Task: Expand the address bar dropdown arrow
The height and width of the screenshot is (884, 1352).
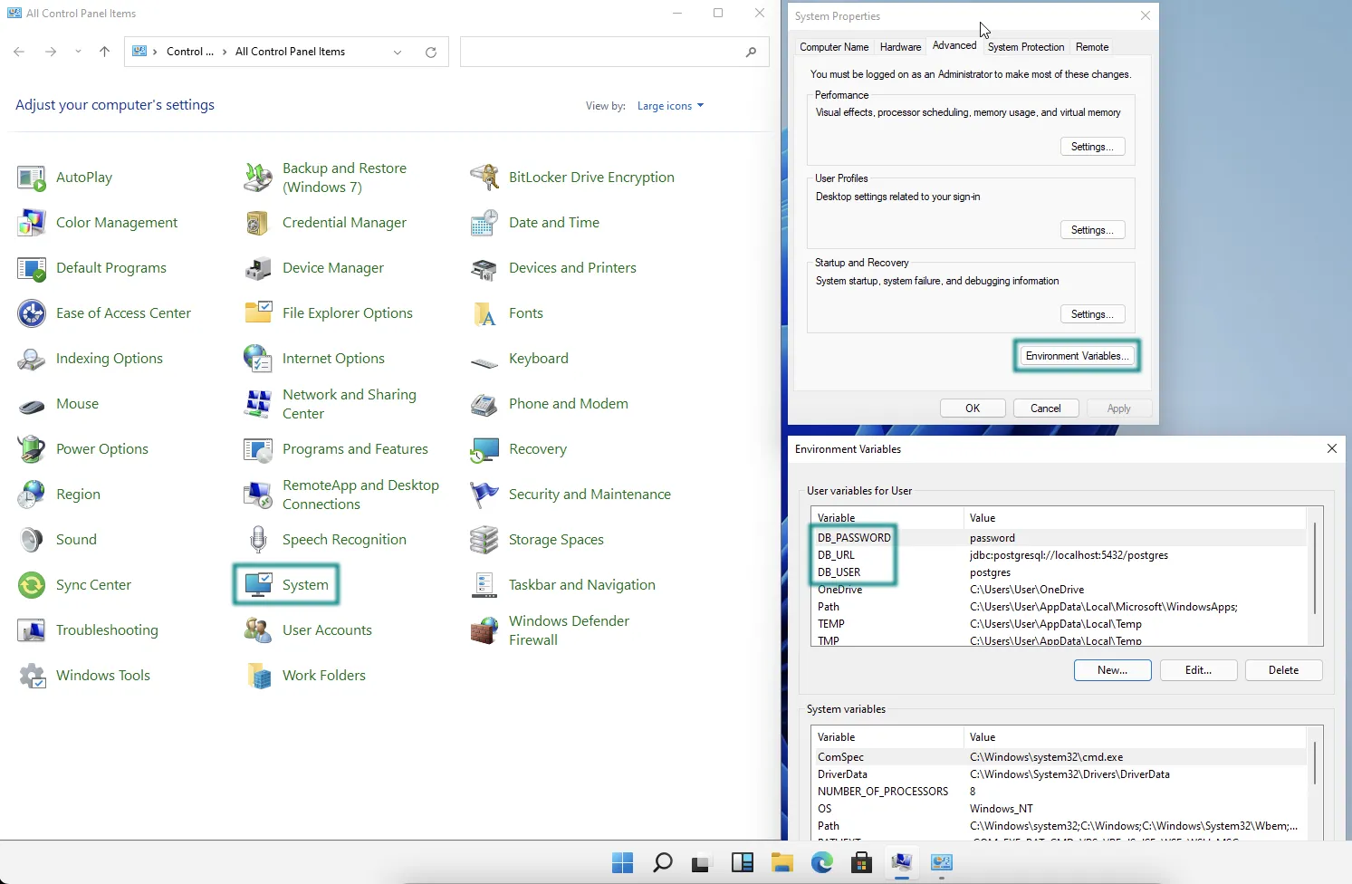Action: tap(398, 52)
